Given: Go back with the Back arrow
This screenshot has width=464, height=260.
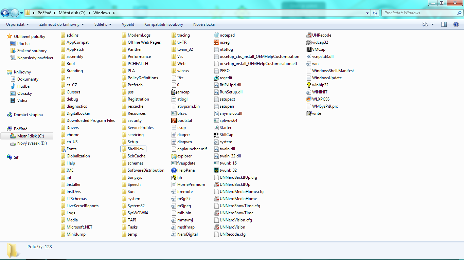Looking at the screenshot, I should coord(5,13).
